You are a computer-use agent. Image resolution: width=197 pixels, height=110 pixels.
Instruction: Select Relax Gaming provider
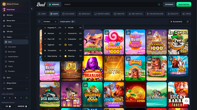53,56
